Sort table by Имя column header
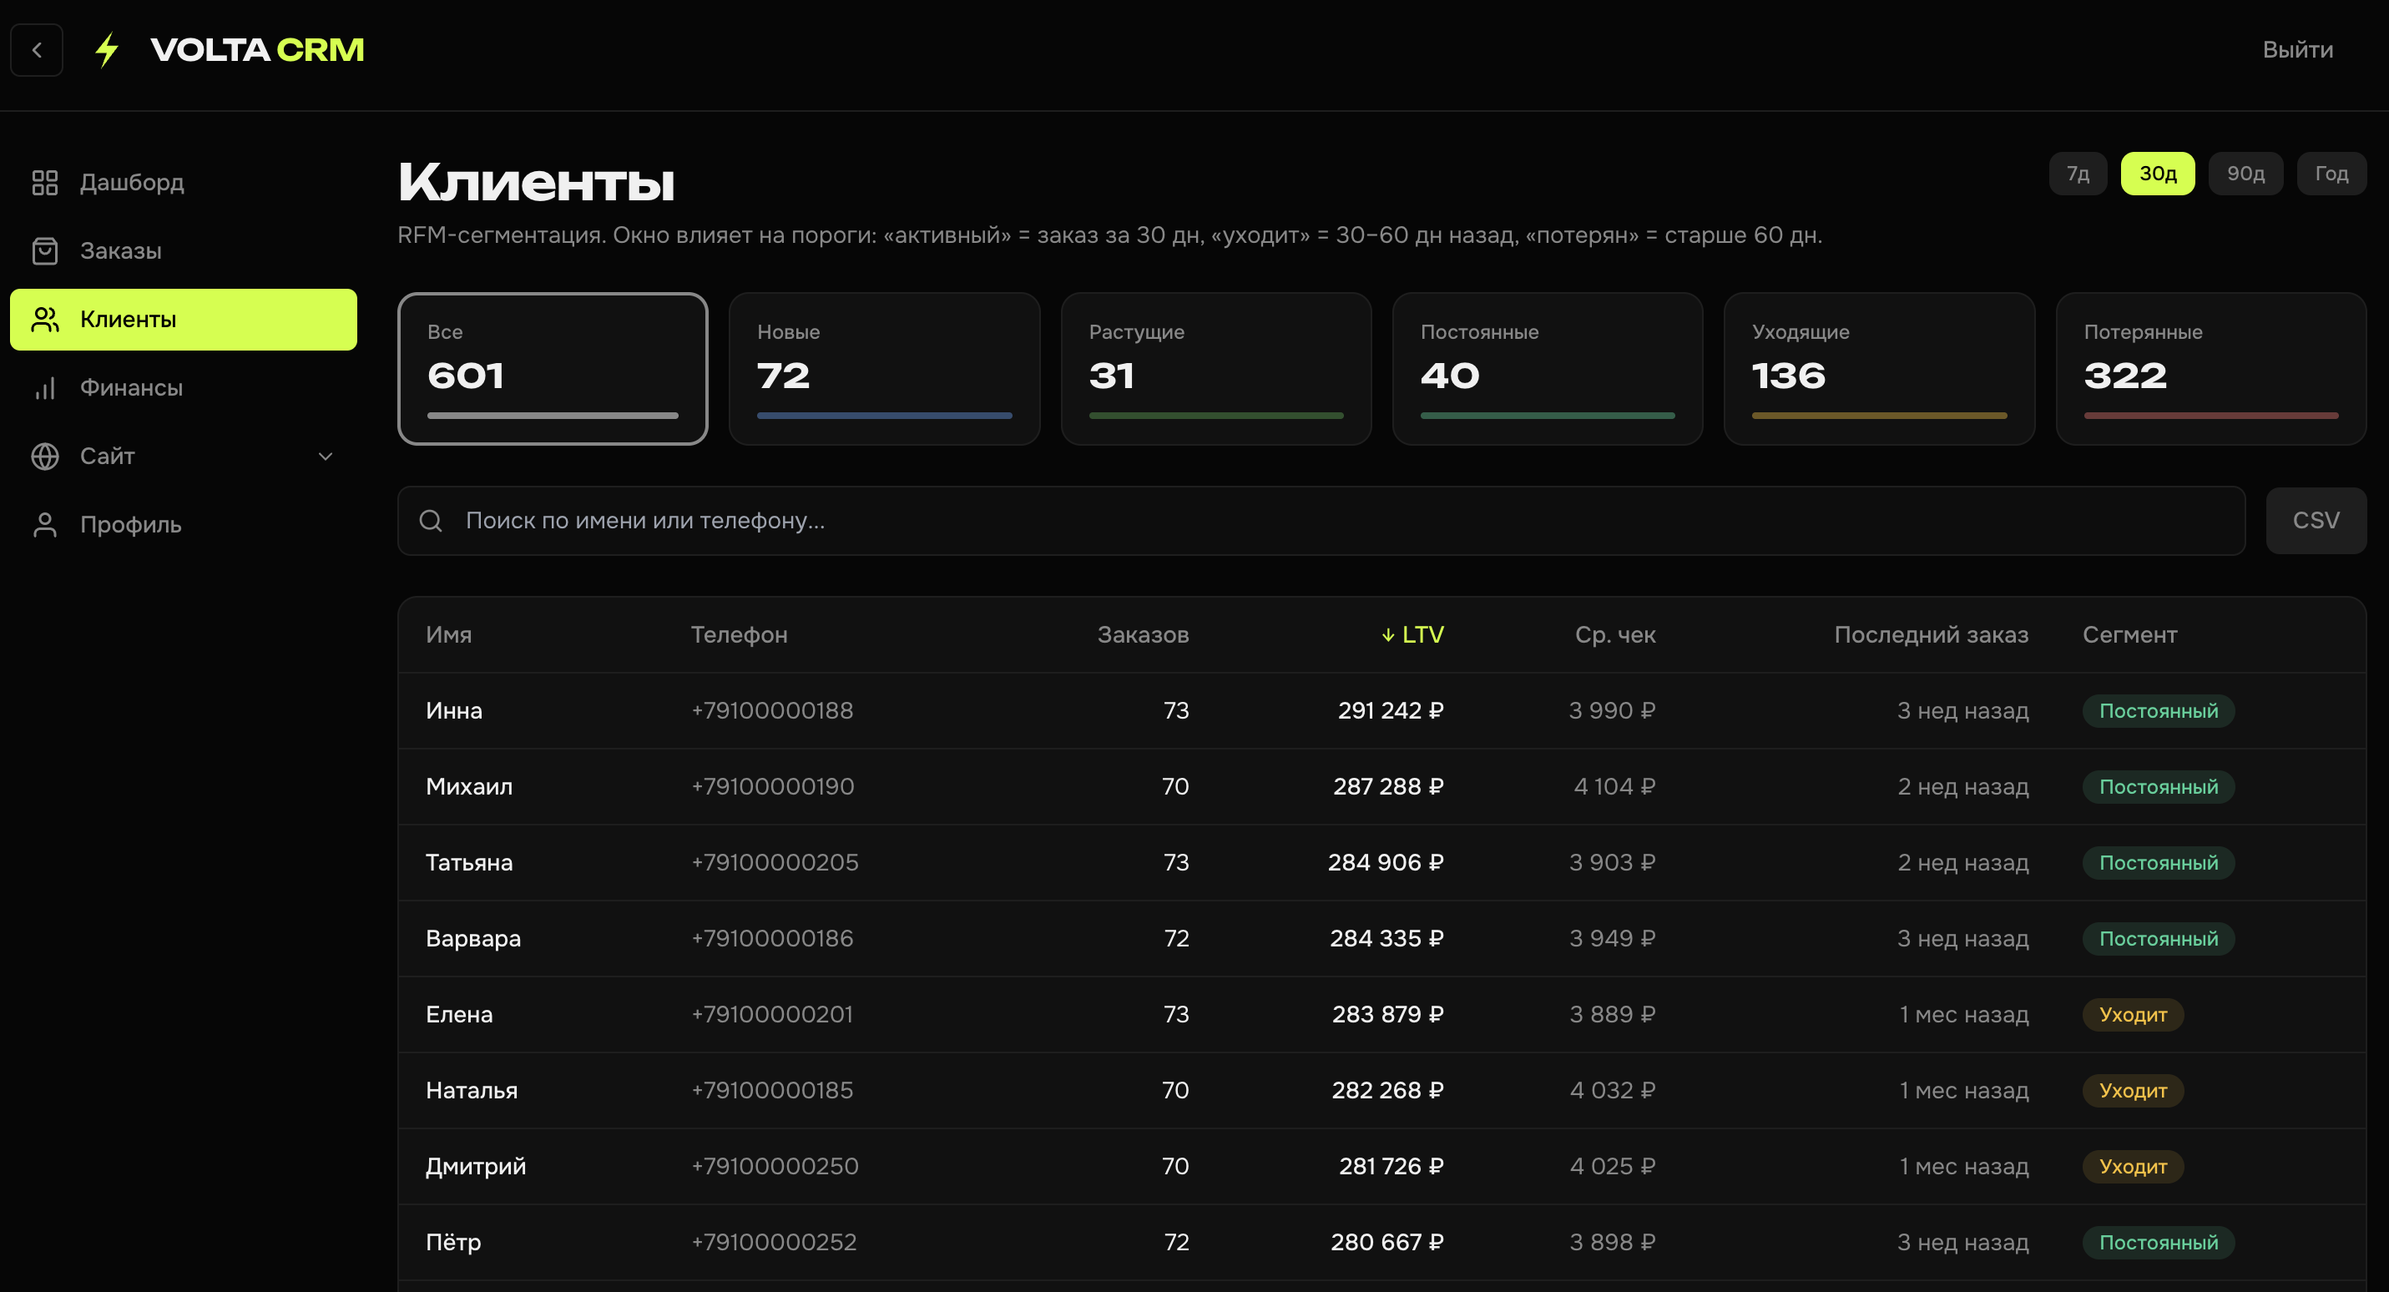 (449, 635)
